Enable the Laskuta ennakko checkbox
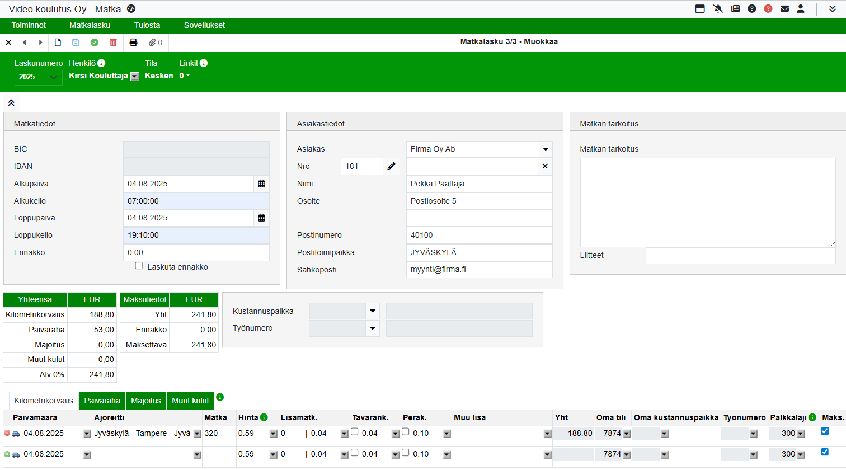The width and height of the screenshot is (846, 470). [x=139, y=266]
